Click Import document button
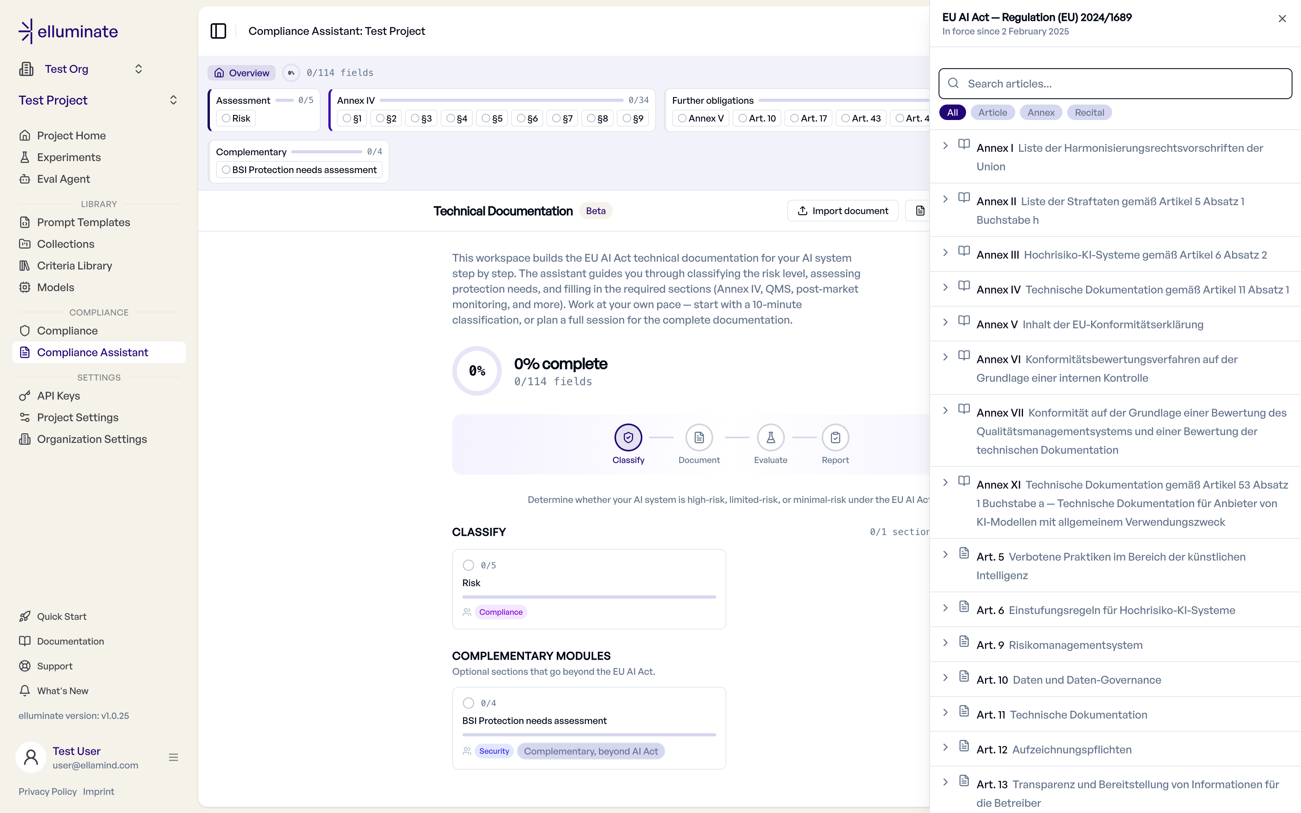 pos(843,211)
